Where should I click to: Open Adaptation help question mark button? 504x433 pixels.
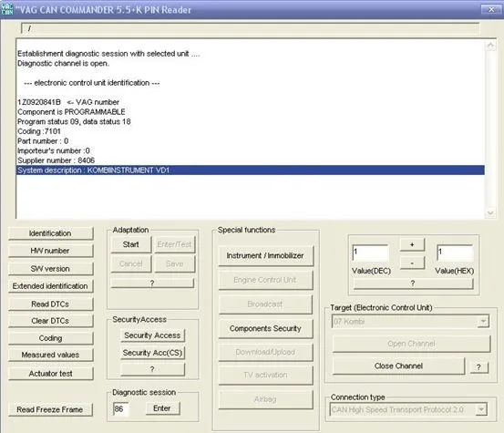[152, 284]
